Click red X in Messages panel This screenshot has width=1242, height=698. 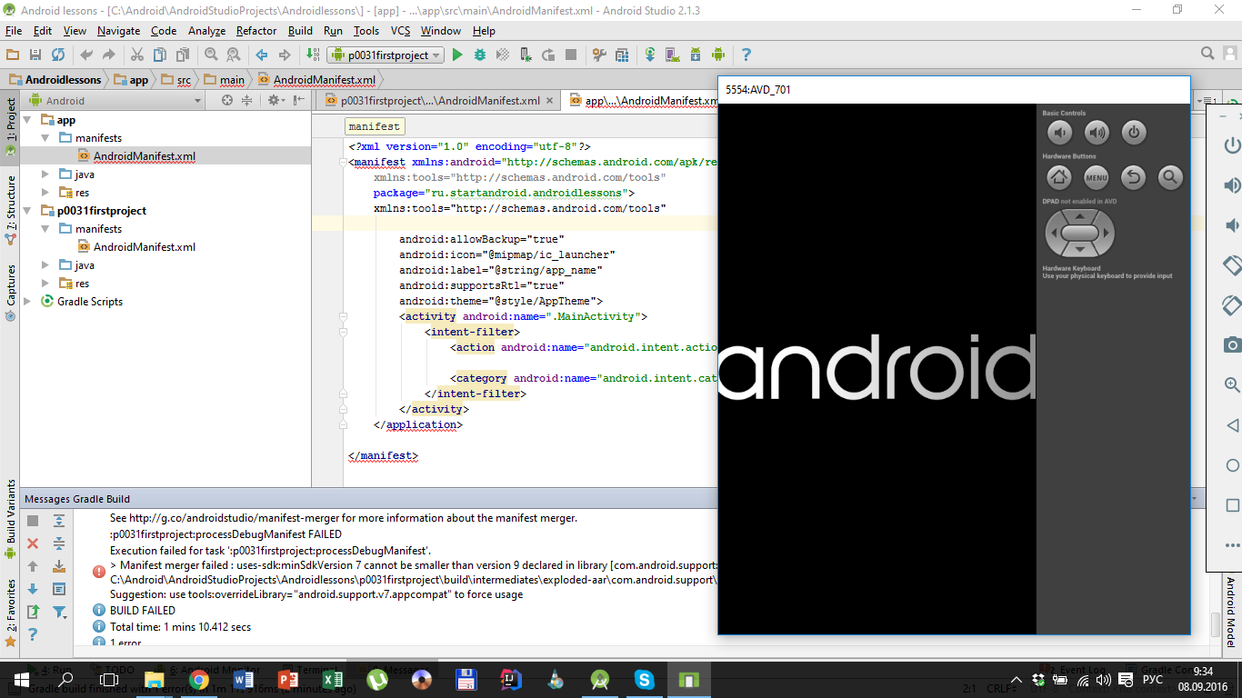33,543
